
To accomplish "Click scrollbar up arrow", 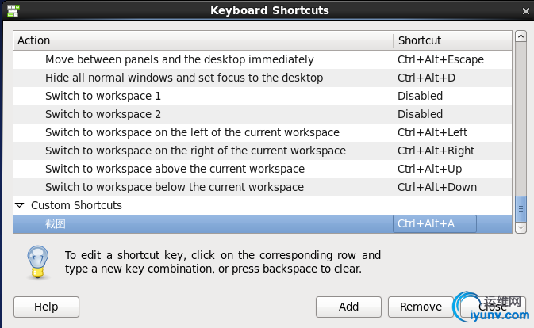I will pos(521,36).
